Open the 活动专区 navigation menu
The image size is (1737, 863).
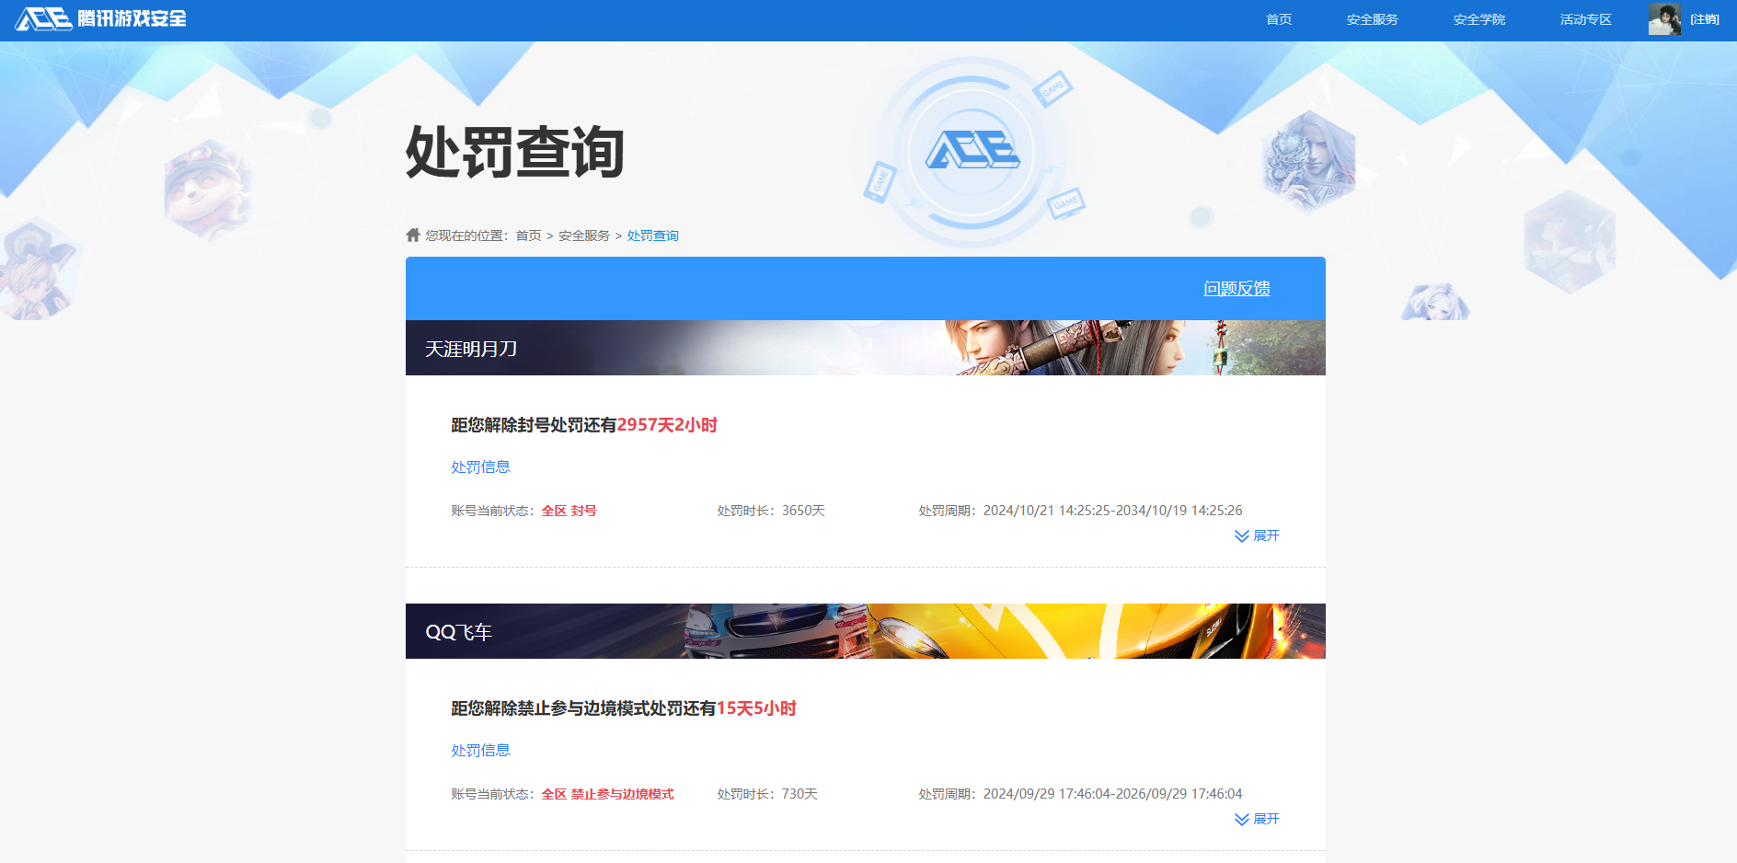(x=1586, y=19)
